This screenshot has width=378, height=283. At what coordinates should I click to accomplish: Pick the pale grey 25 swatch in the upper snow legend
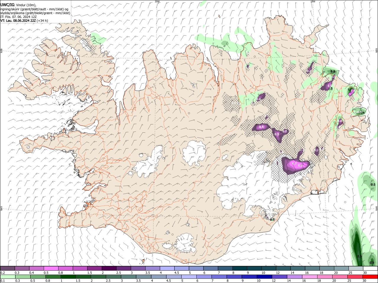[356, 268]
